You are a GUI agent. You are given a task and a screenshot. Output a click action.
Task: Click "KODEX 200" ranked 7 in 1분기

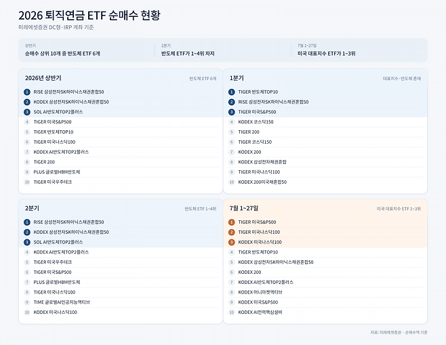pyautogui.click(x=249, y=152)
